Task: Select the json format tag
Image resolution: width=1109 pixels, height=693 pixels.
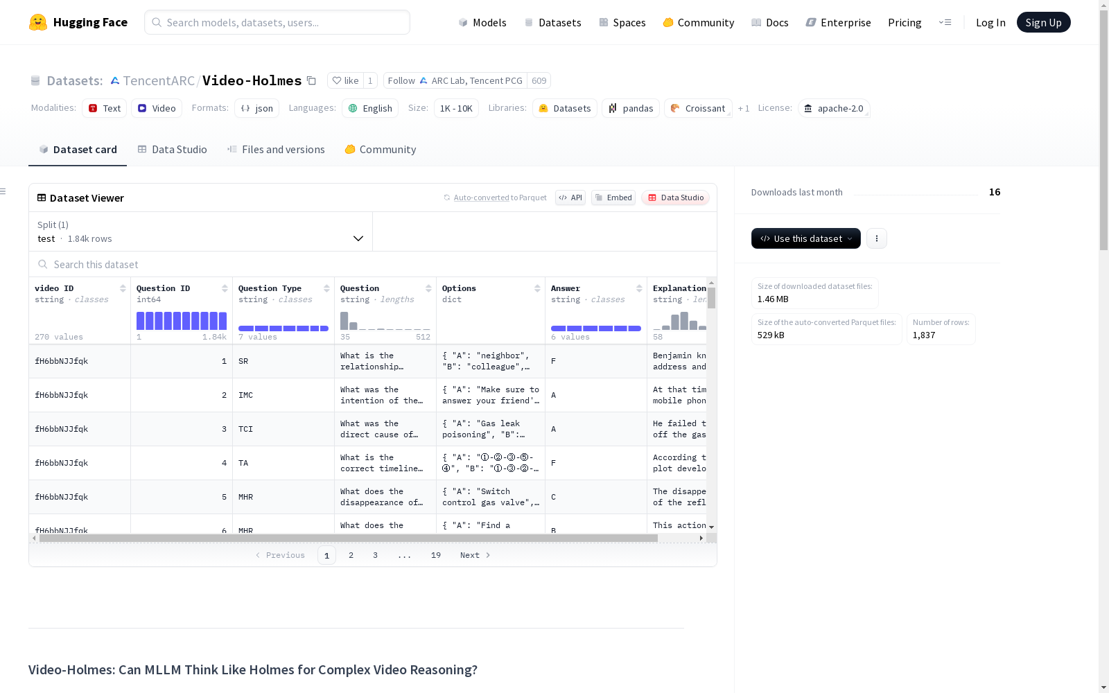Action: 256,108
